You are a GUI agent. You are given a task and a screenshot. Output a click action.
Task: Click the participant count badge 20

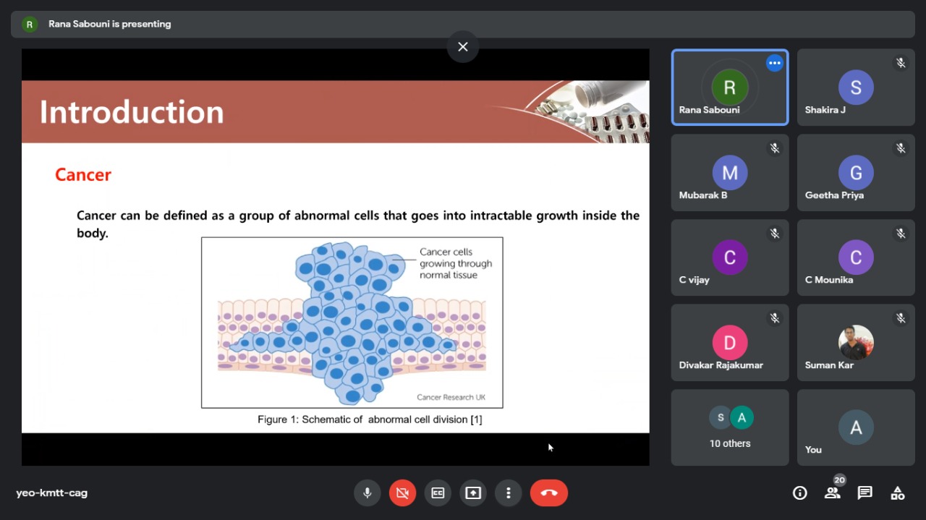coord(839,480)
